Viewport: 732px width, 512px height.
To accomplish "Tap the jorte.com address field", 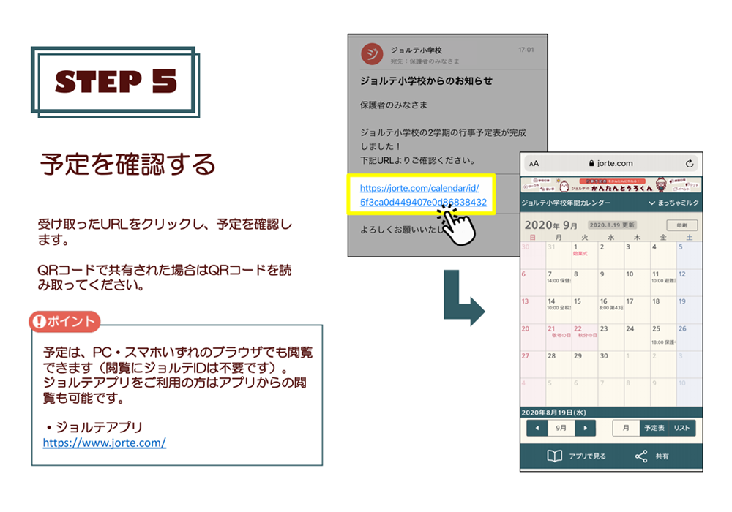I will coord(611,163).
